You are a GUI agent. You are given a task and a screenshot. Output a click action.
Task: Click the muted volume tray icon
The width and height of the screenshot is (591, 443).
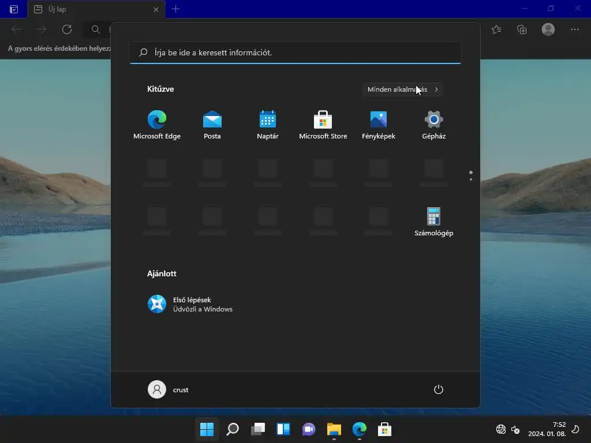515,429
